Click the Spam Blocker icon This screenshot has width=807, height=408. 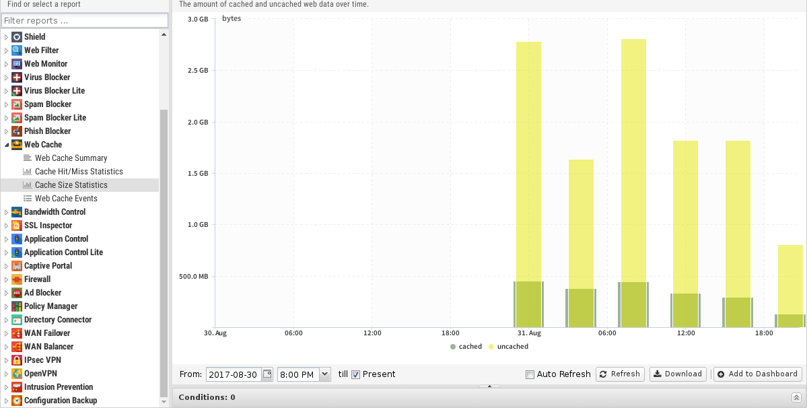pos(17,104)
